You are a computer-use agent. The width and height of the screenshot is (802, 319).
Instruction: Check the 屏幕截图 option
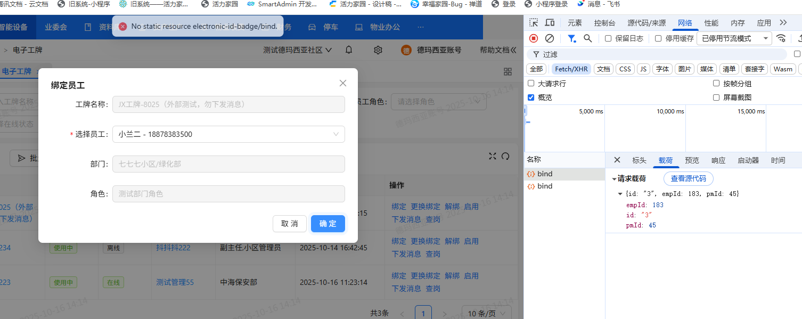coord(716,97)
